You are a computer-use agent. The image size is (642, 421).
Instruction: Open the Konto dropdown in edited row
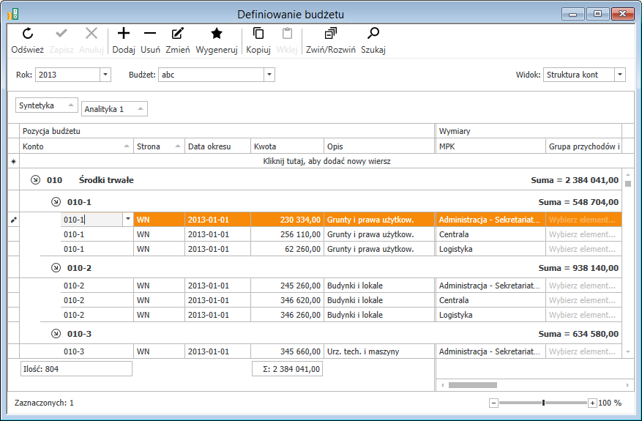(128, 220)
